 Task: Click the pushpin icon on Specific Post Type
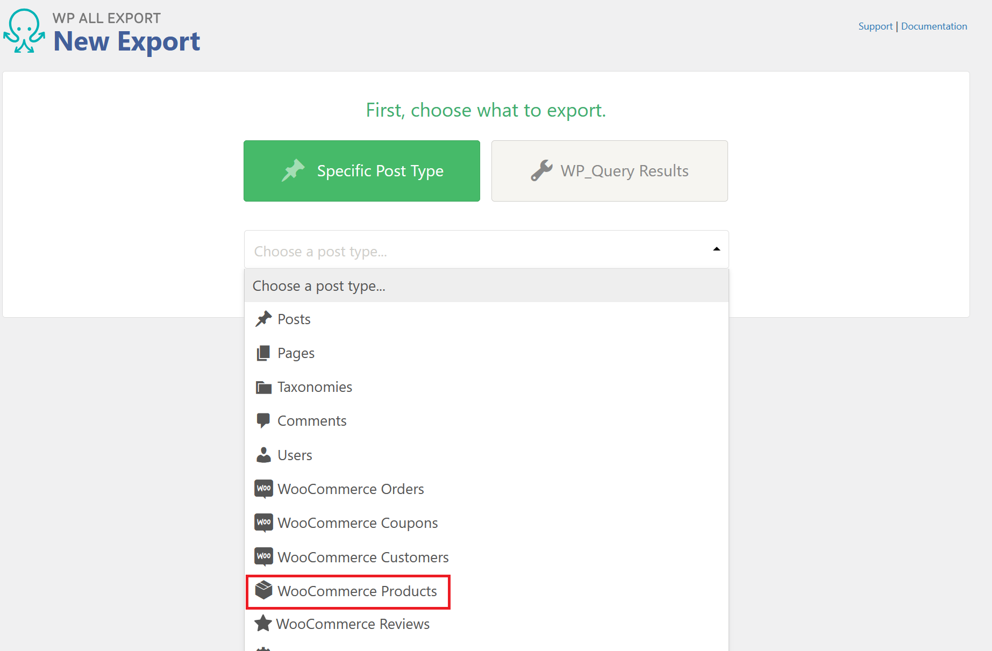(293, 170)
